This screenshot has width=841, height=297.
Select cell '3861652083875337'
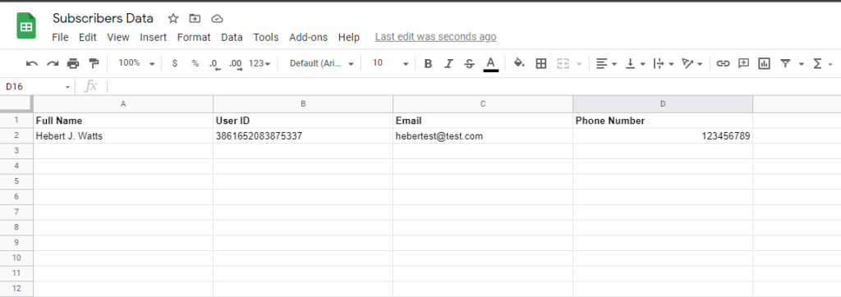tap(303, 136)
